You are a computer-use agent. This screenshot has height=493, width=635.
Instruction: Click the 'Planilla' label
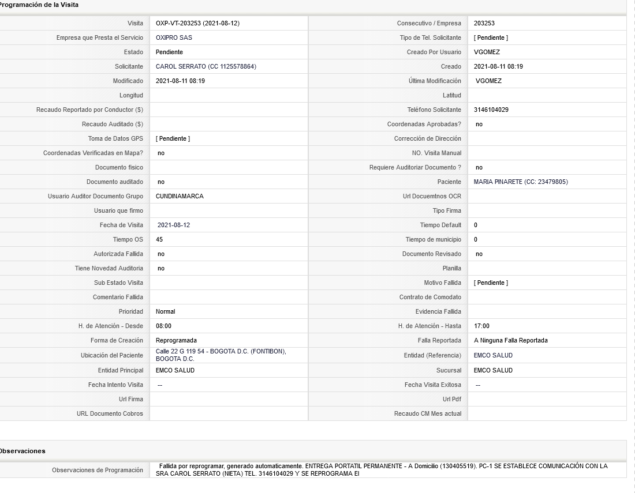point(451,269)
